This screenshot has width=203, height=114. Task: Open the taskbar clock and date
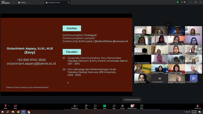pos(194,112)
